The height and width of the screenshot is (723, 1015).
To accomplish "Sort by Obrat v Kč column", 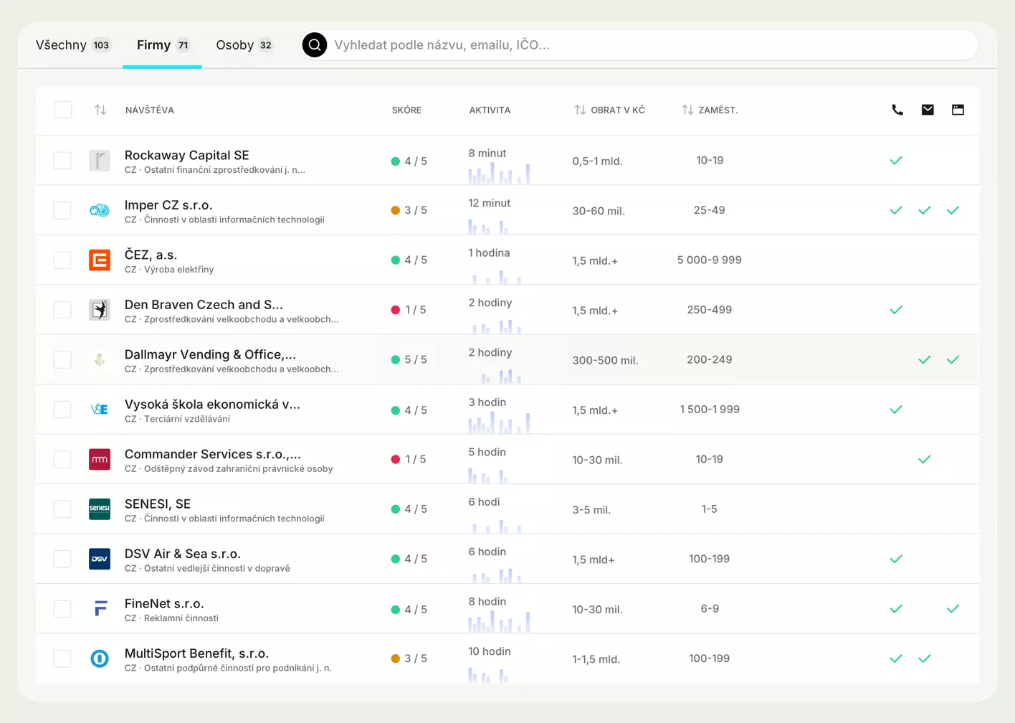I will pos(609,110).
